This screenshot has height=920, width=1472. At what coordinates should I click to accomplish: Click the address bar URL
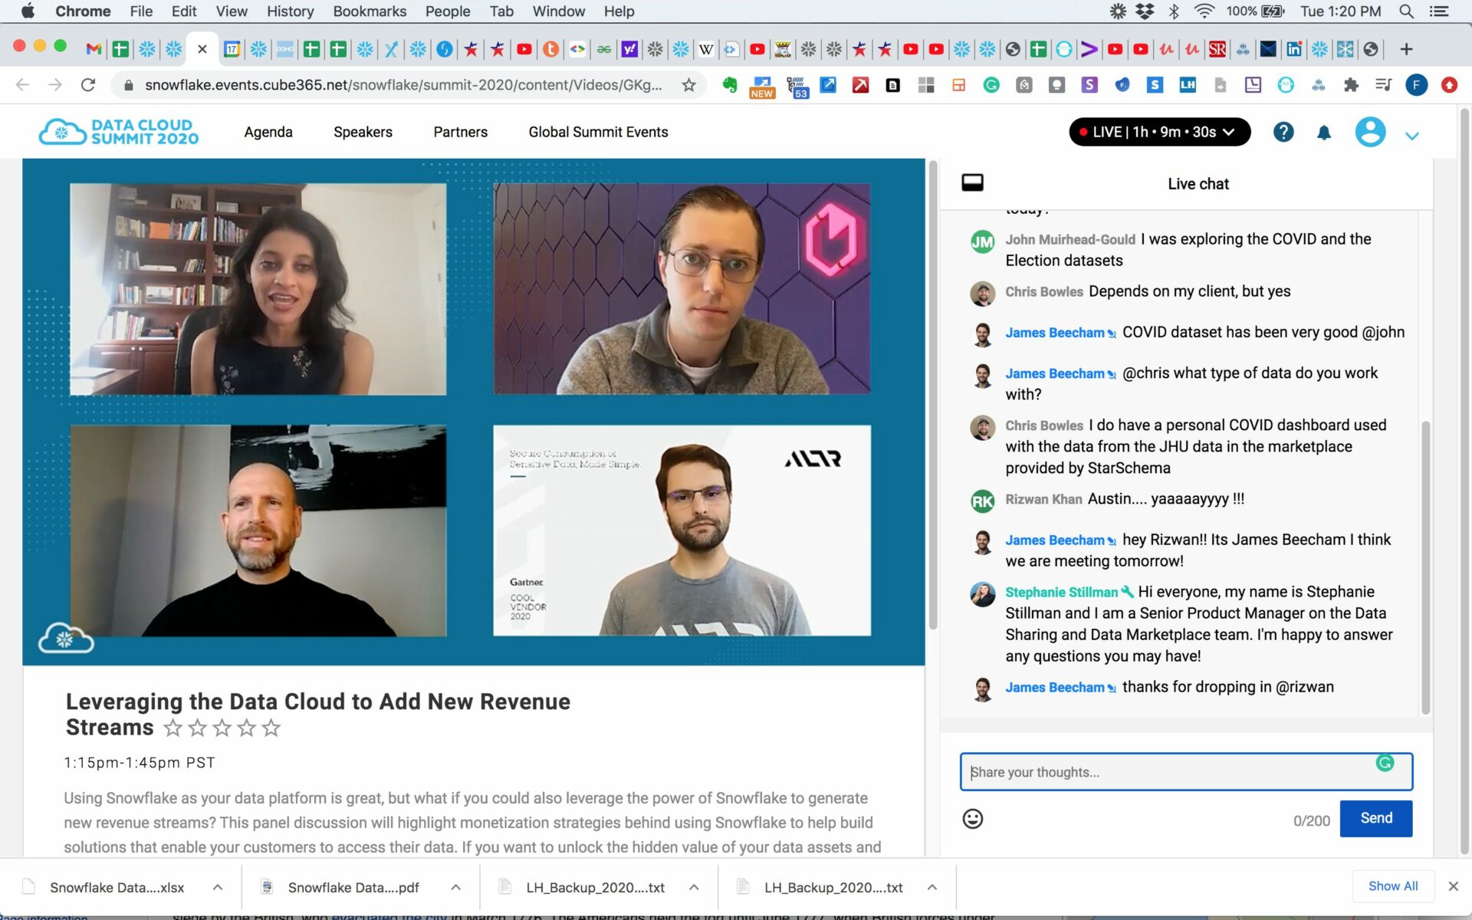(x=403, y=85)
